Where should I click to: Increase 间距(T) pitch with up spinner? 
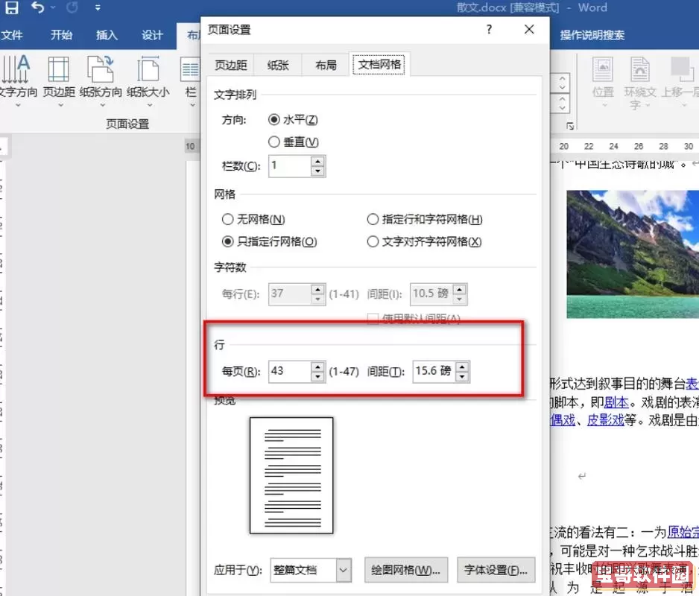point(462,367)
